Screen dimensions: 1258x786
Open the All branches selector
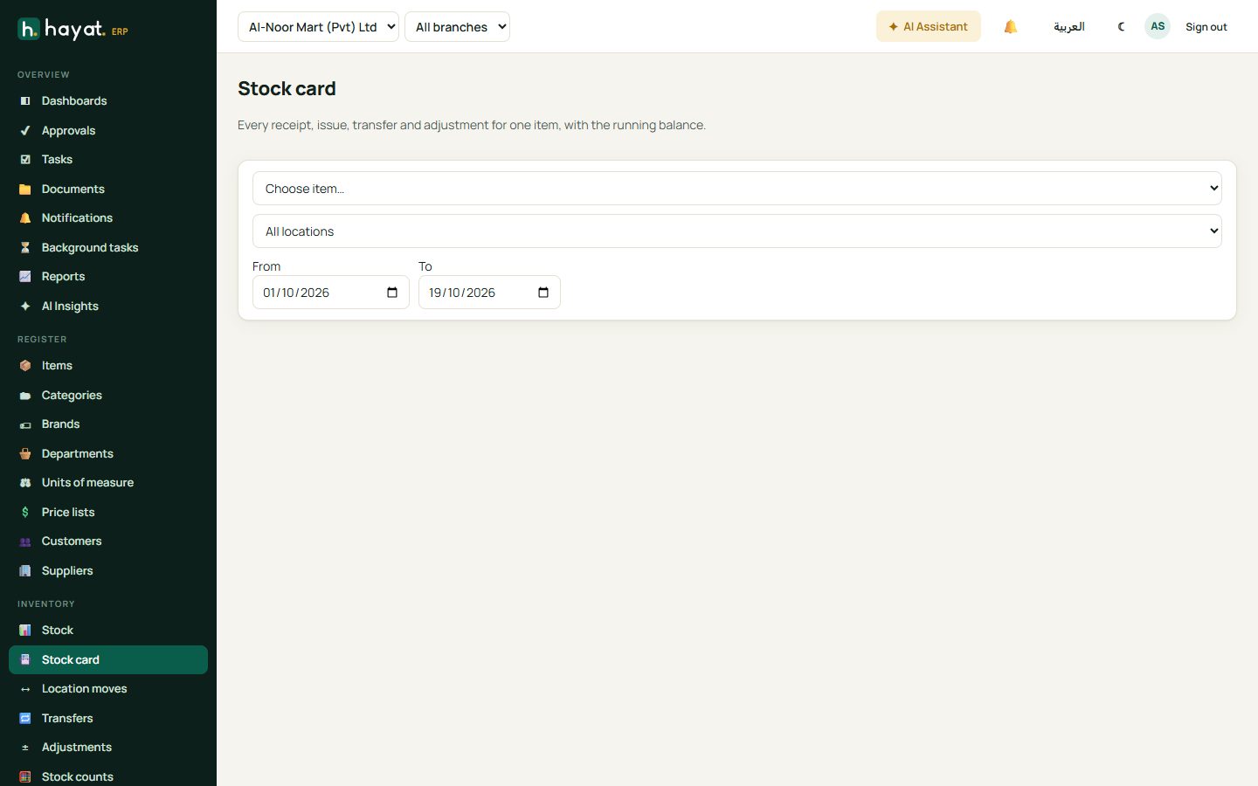tap(457, 27)
